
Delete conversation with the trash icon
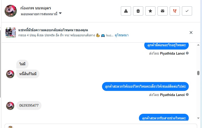click(138, 11)
